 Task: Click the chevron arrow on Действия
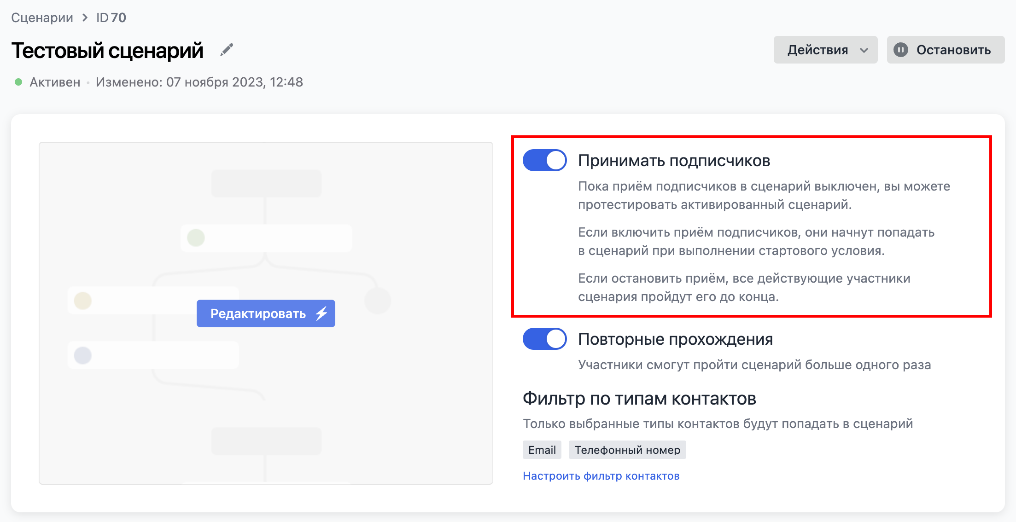click(x=864, y=50)
